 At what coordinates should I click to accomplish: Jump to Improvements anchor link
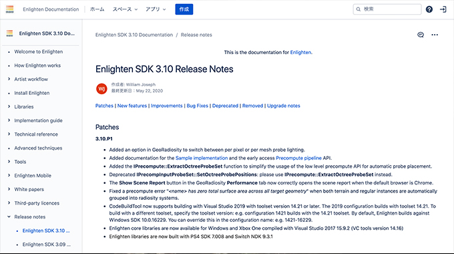click(166, 106)
